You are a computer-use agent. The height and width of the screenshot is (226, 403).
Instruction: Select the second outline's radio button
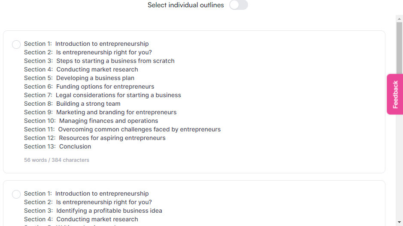click(x=16, y=194)
